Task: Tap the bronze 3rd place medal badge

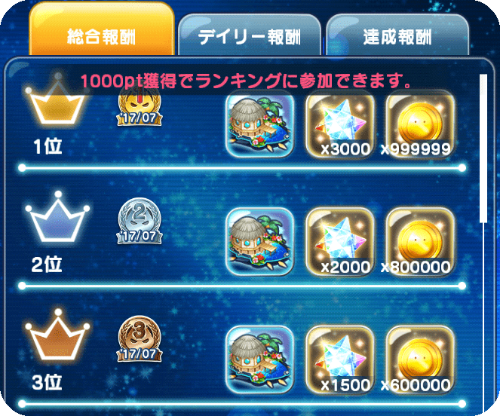Action: (140, 339)
